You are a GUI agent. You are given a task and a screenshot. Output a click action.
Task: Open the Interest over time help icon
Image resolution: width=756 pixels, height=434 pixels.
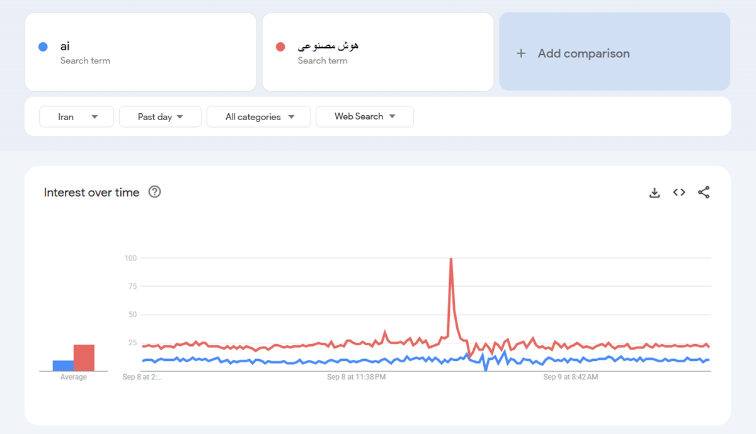pyautogui.click(x=154, y=192)
